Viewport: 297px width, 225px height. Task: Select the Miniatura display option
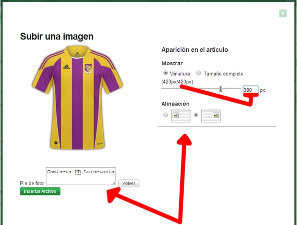coord(165,73)
